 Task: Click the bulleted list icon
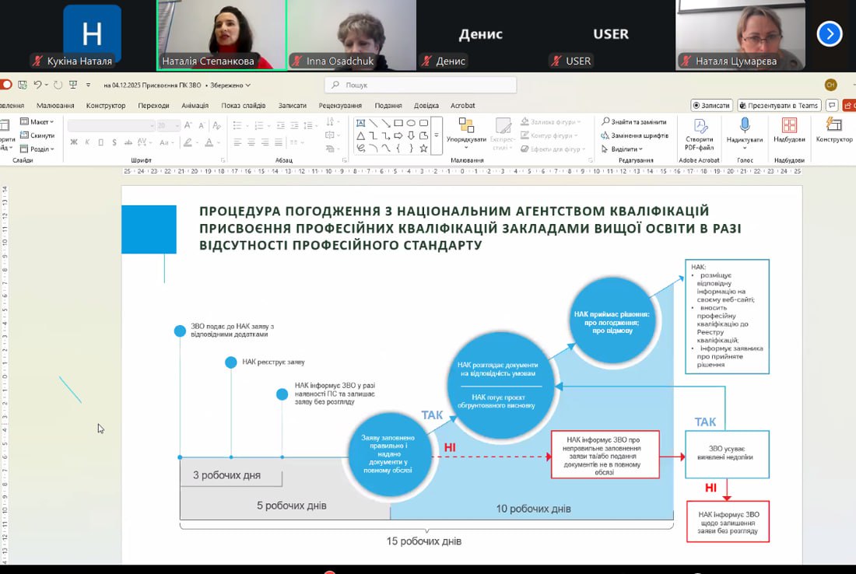click(237, 125)
